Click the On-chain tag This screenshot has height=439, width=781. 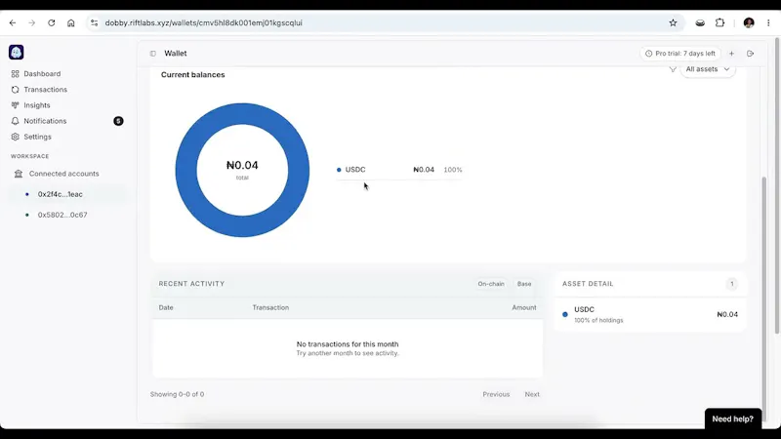pos(491,284)
